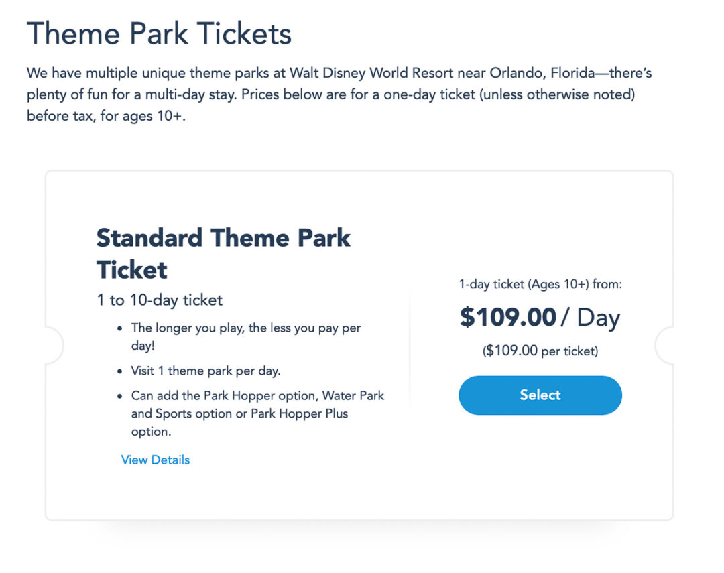Screen dimensions: 724x573
Task: Click the Select button for Standard Theme Park Ticket
Action: tap(540, 395)
